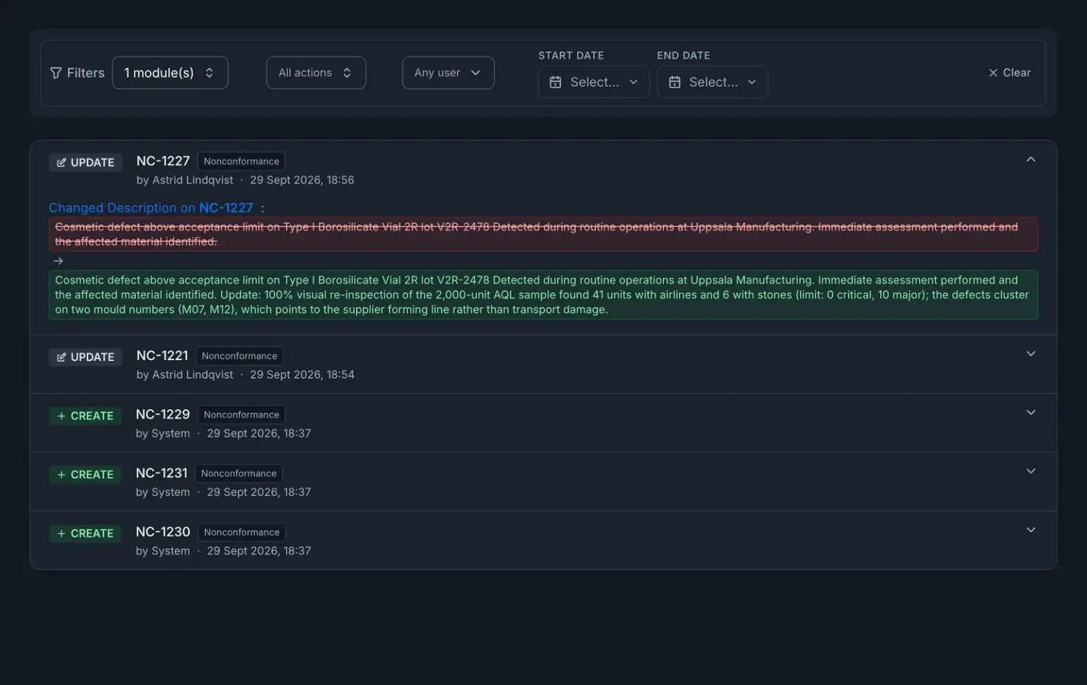This screenshot has height=685, width=1087.
Task: Click the Nonconformance tag next to NC-1230
Action: (241, 532)
